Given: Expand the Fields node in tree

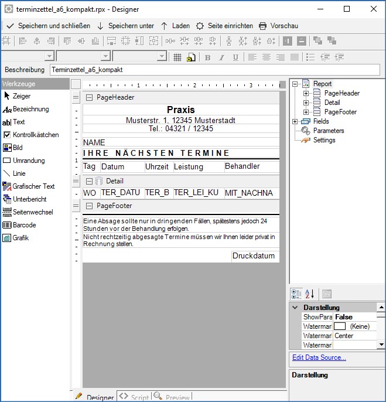Looking at the screenshot, I should click(295, 121).
